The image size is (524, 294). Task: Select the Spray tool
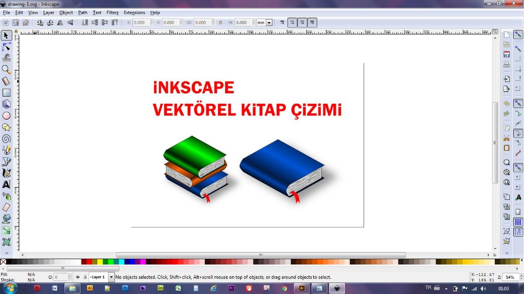6,196
